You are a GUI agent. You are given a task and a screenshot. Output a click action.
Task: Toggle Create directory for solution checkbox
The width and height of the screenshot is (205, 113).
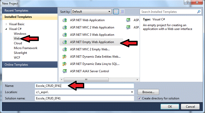click(139, 98)
